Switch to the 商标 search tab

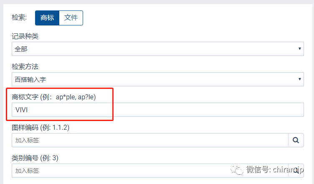point(47,18)
